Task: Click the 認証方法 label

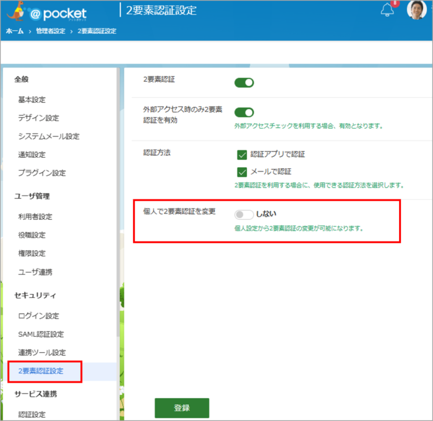Action: [x=157, y=152]
